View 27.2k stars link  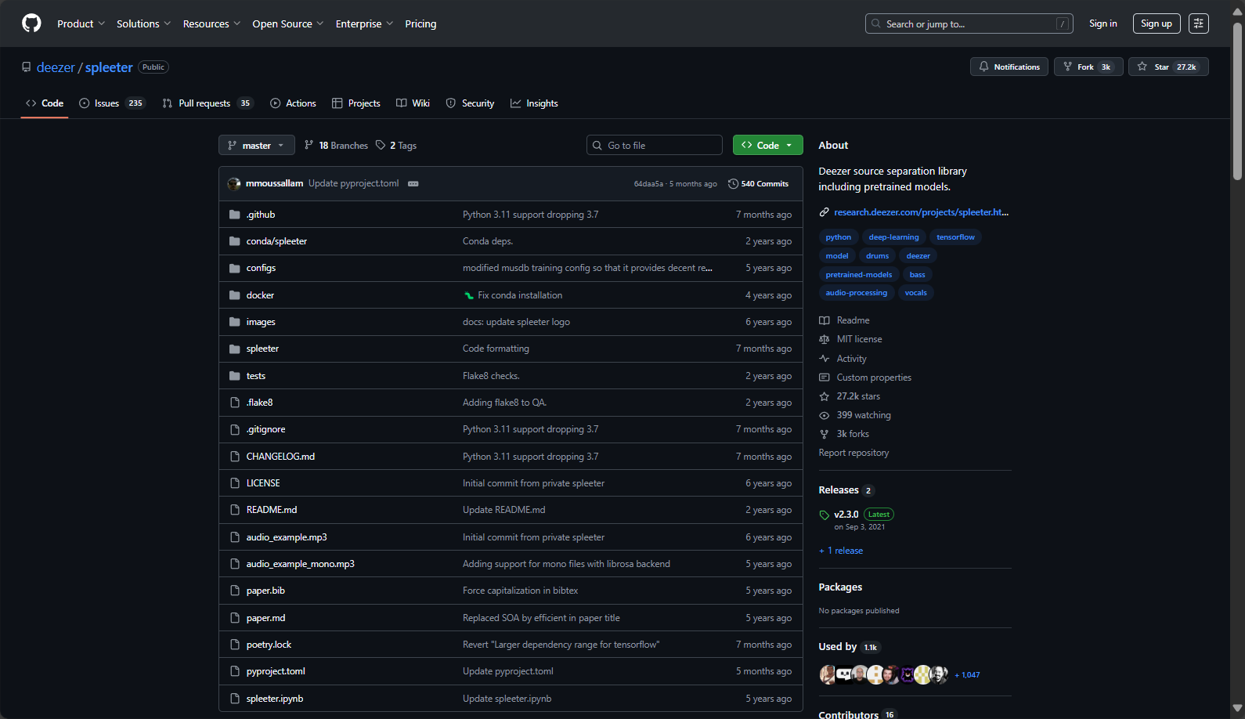point(850,396)
